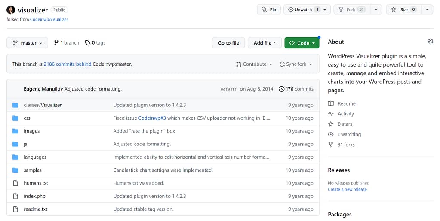The image size is (440, 221).
Task: Click the About settings gear icon
Action: click(x=430, y=42)
